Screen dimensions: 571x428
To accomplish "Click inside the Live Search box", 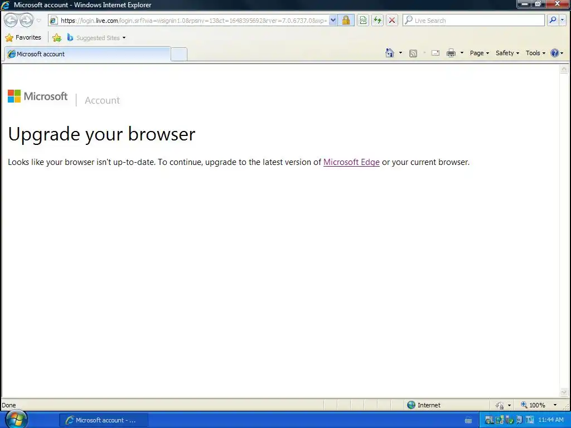I will coord(474,21).
